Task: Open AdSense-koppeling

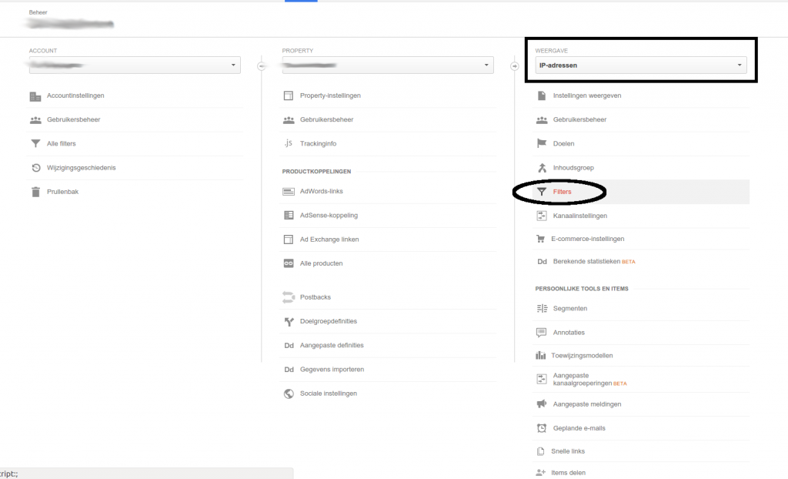Action: 329,216
